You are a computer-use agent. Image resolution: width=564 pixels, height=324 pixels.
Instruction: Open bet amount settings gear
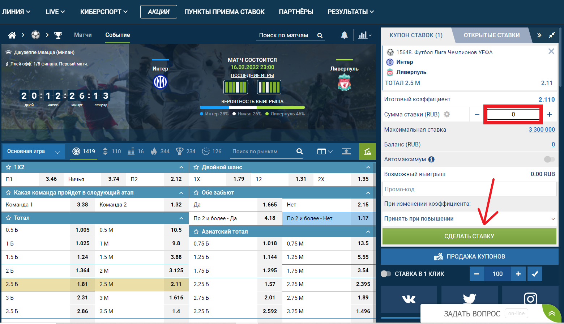447,114
